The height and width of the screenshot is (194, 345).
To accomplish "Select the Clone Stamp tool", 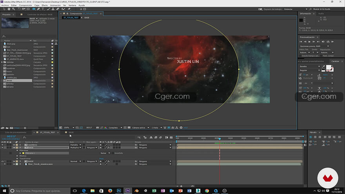I will (x=53, y=9).
